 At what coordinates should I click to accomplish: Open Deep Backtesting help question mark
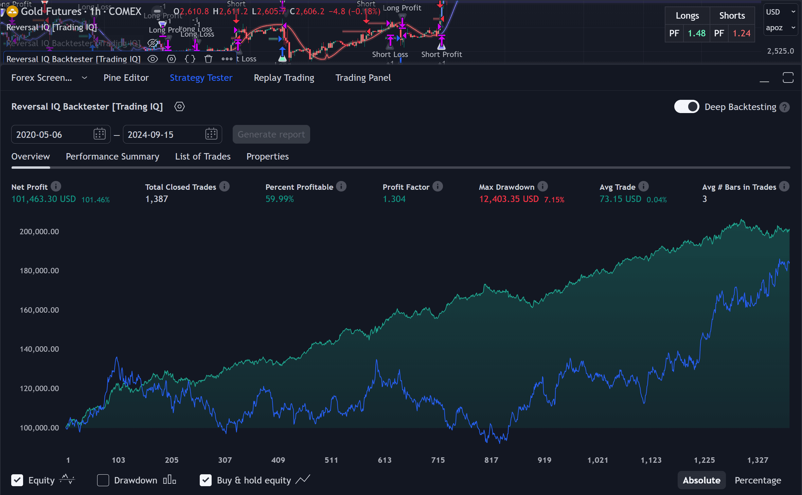pyautogui.click(x=784, y=107)
